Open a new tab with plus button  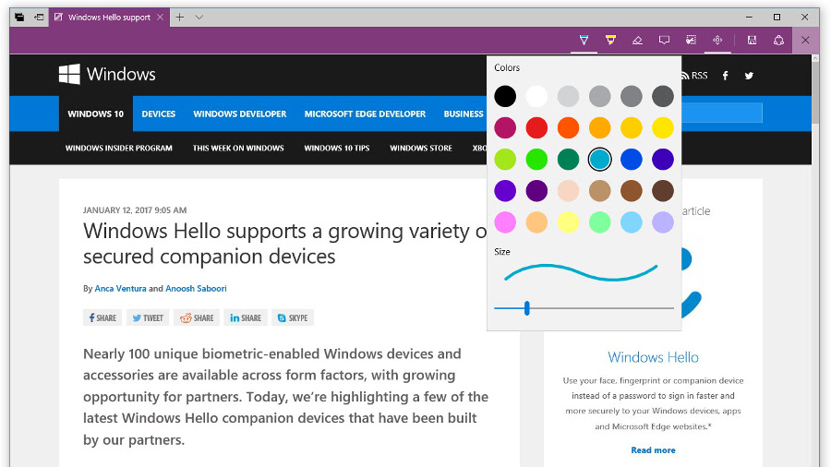(x=180, y=17)
